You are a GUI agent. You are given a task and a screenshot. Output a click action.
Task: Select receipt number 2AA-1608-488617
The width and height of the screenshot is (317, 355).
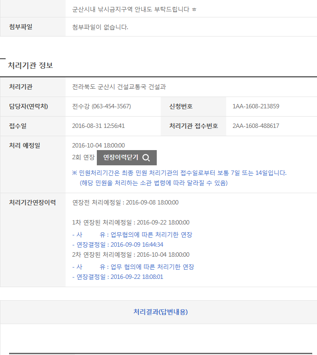tap(256, 126)
